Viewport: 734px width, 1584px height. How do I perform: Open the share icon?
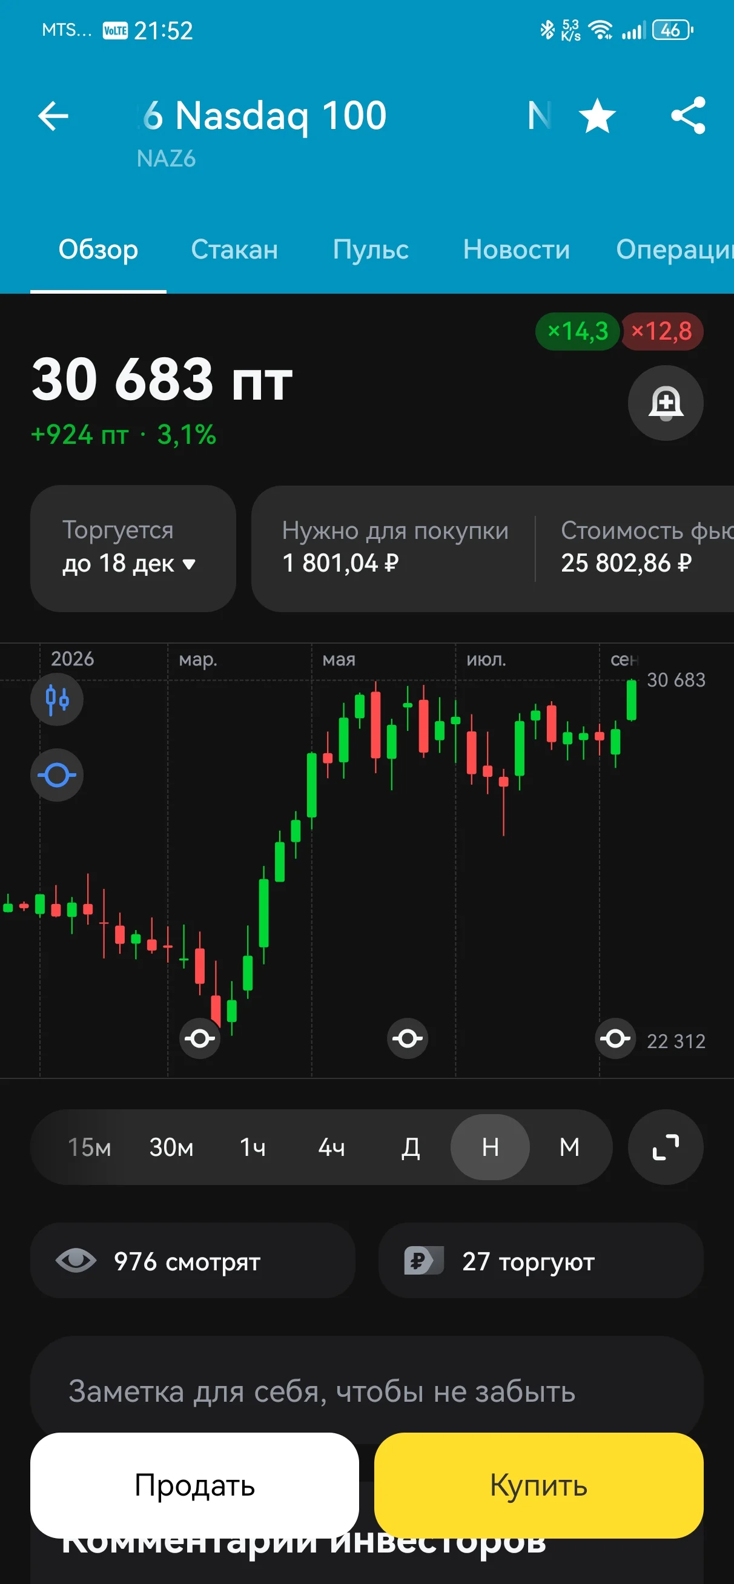point(688,116)
